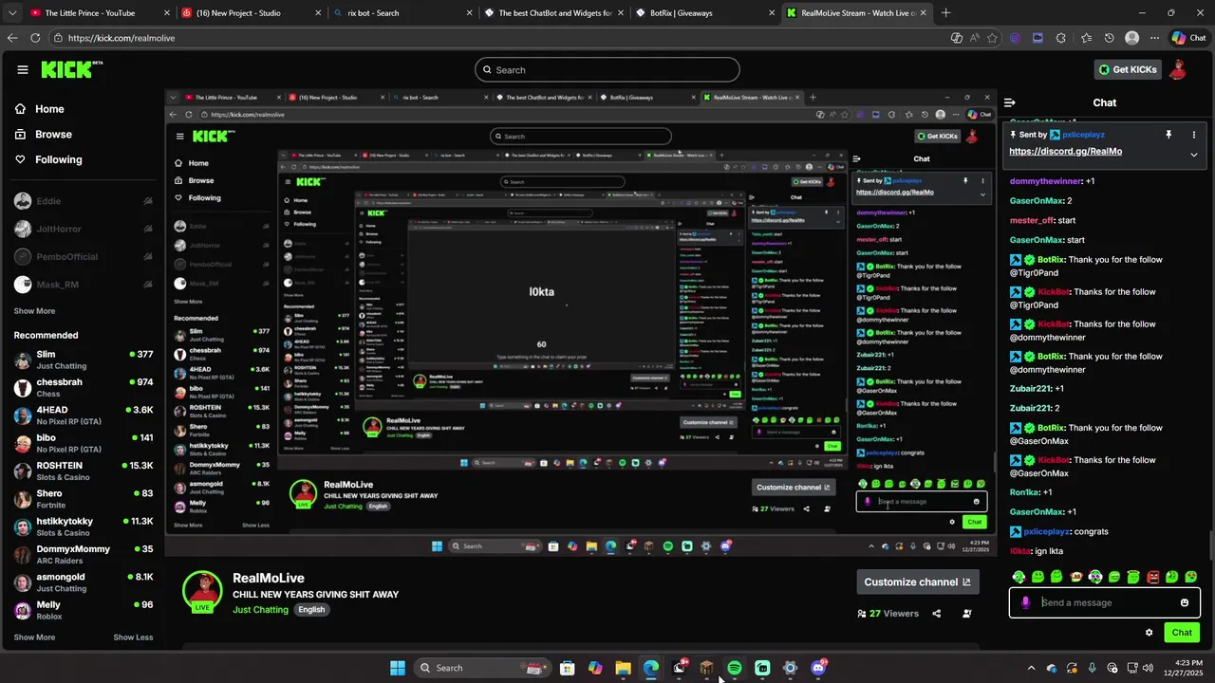This screenshot has height=683, width=1215.
Task: Click the user icon right of share
Action: click(967, 614)
